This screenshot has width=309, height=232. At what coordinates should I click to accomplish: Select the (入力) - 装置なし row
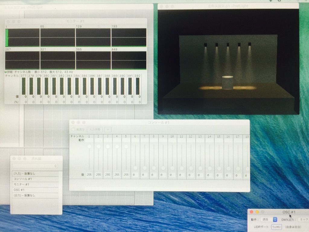[35, 174]
